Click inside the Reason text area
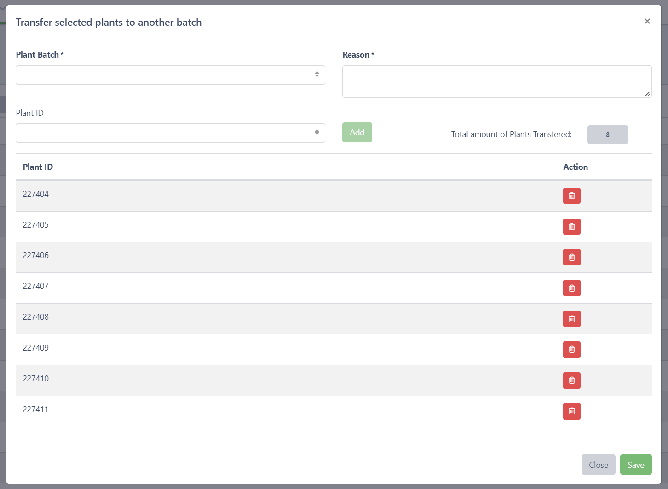This screenshot has width=668, height=489. (496, 81)
